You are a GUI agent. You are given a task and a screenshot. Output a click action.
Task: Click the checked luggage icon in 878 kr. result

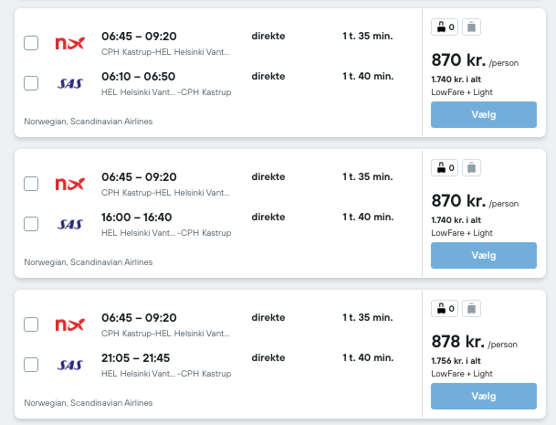coord(471,308)
